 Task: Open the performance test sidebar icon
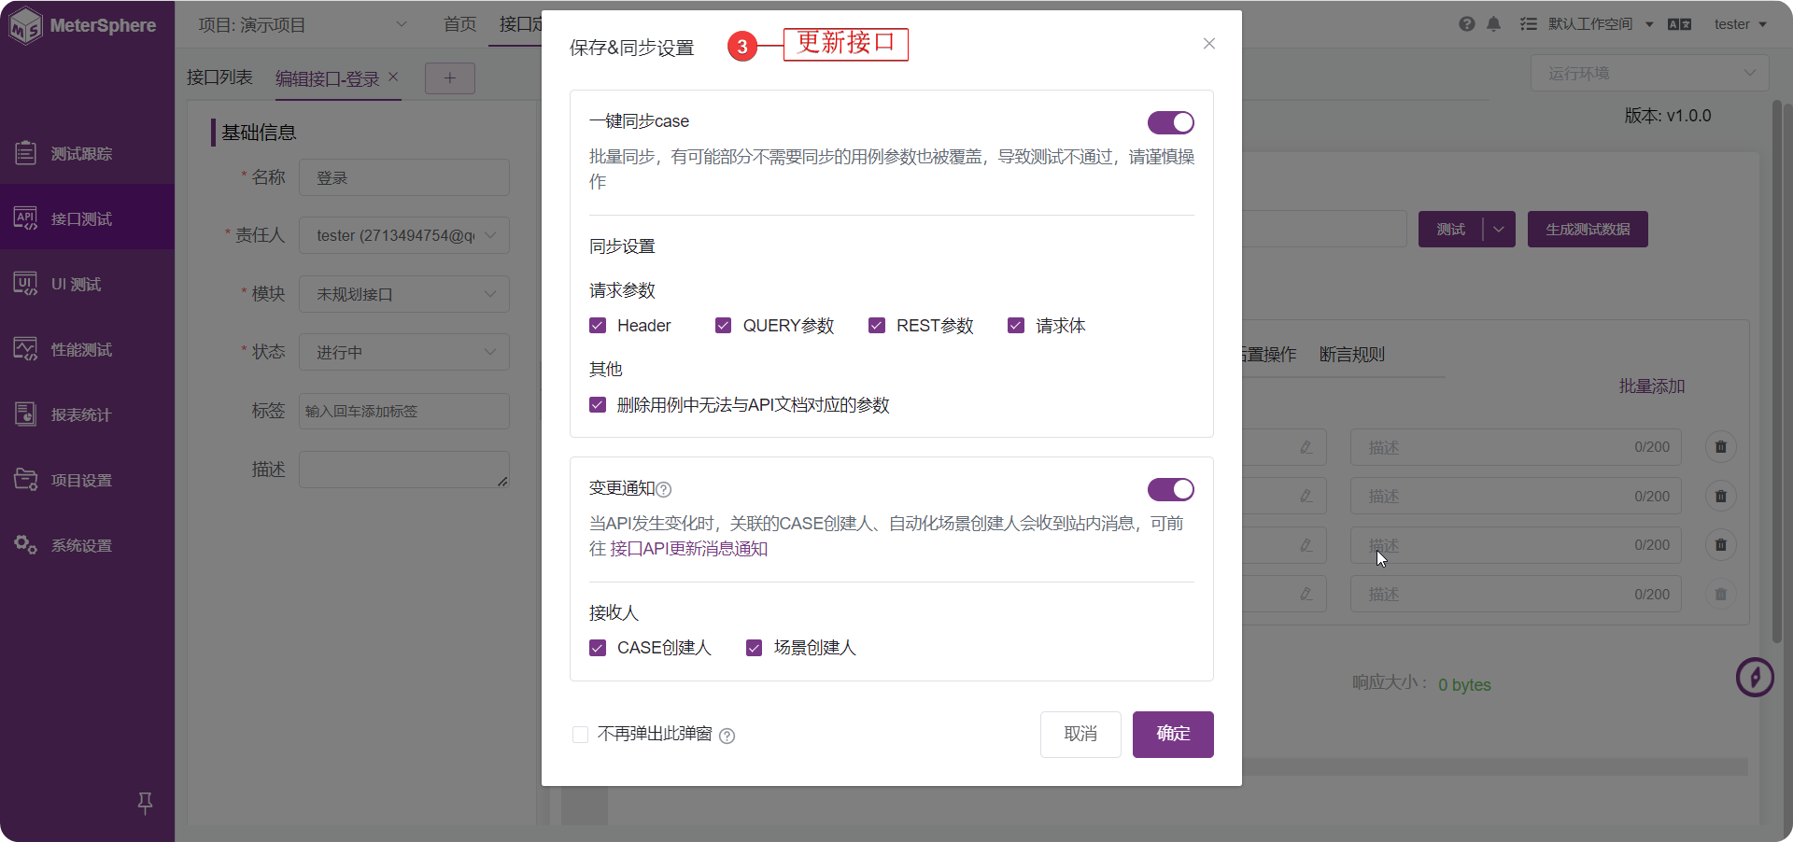[x=25, y=348]
